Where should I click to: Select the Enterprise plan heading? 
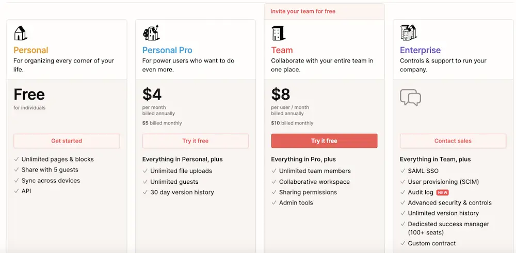pyautogui.click(x=420, y=50)
